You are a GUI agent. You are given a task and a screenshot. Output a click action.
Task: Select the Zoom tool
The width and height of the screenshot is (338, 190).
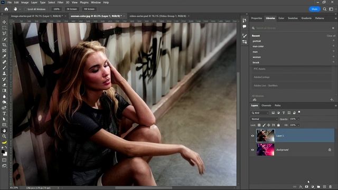(4, 136)
